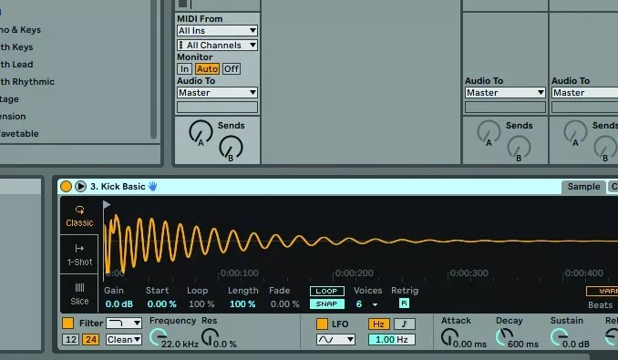Toggle the SNAP button
The height and width of the screenshot is (360, 618).
326,304
